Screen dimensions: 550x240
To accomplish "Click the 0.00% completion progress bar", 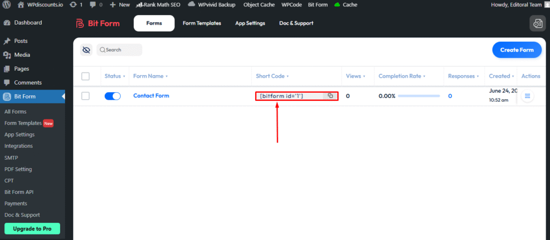I will tap(419, 96).
